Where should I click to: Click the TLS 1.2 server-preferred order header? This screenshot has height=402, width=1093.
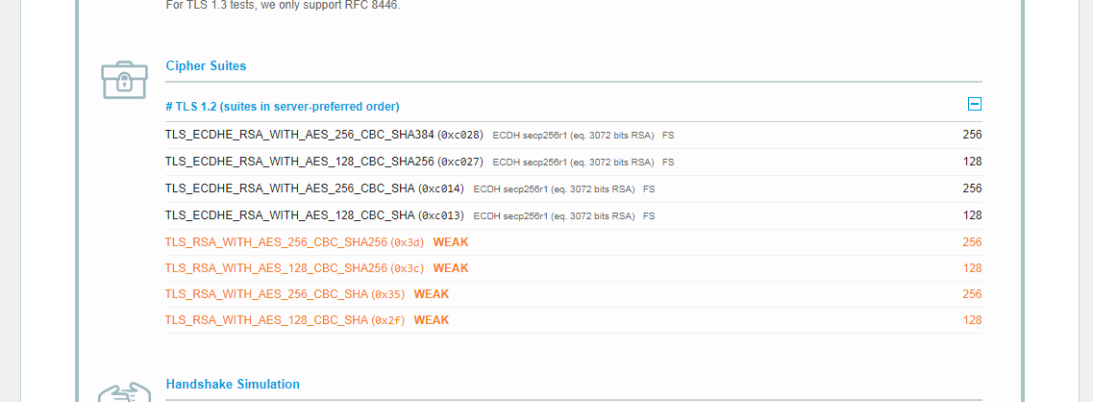(283, 107)
